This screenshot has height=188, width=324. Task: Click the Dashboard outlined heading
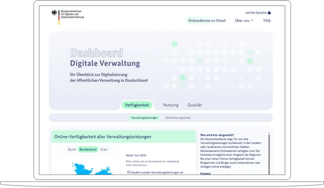[96, 53]
